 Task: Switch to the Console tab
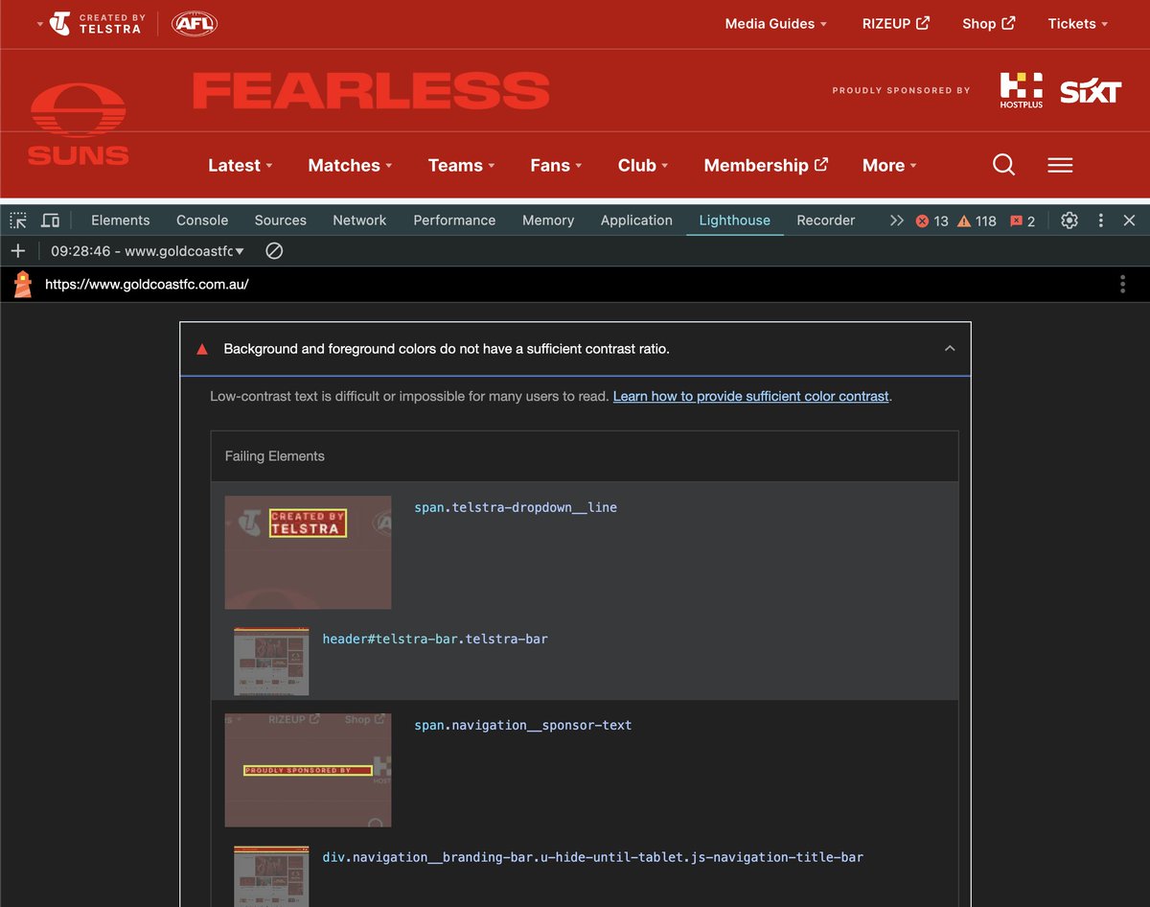click(x=202, y=221)
